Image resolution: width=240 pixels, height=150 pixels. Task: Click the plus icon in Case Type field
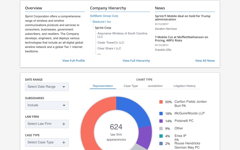tap(64, 142)
